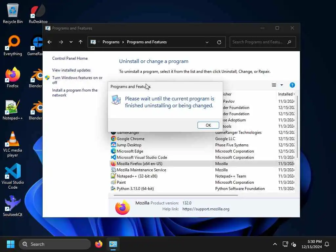Go up one level with up arrow
This screenshot has width=336, height=252.
tap(80, 42)
